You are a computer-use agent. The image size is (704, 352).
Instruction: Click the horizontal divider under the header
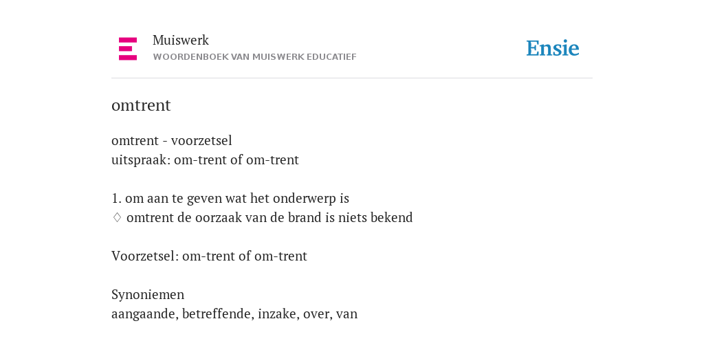coord(352,78)
